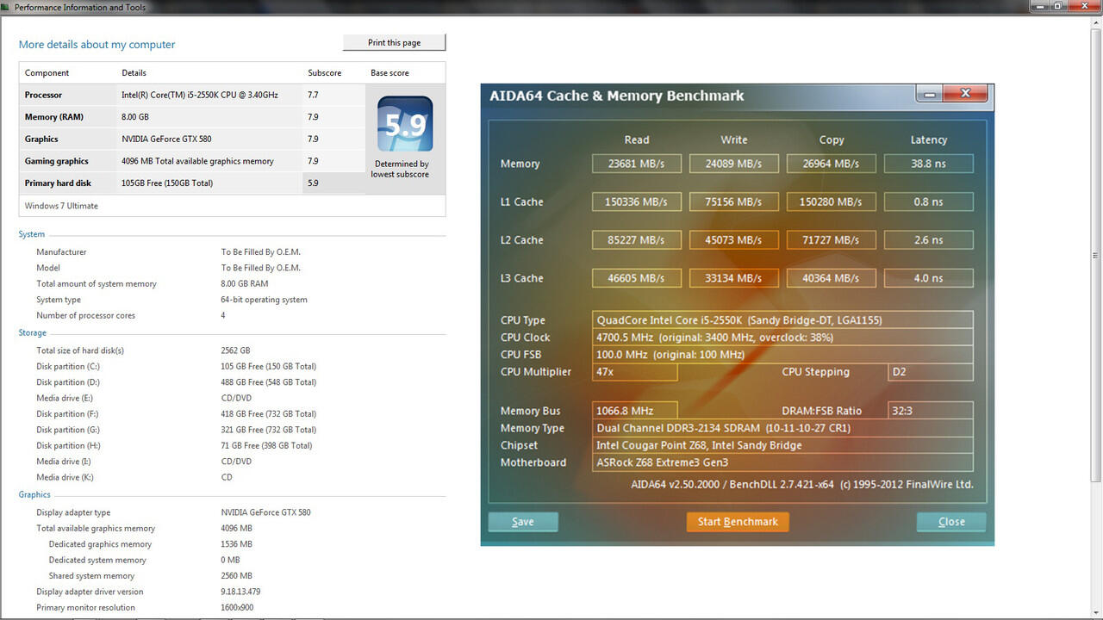Click the CPU Multiplier 47x field
Screen dimensions: 1103x620
(635, 372)
